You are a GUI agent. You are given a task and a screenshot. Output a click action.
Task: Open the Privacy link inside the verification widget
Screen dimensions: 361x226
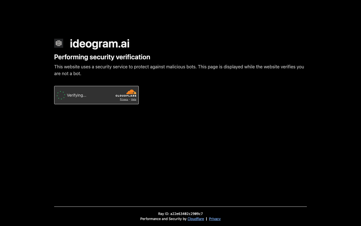pos(124,99)
